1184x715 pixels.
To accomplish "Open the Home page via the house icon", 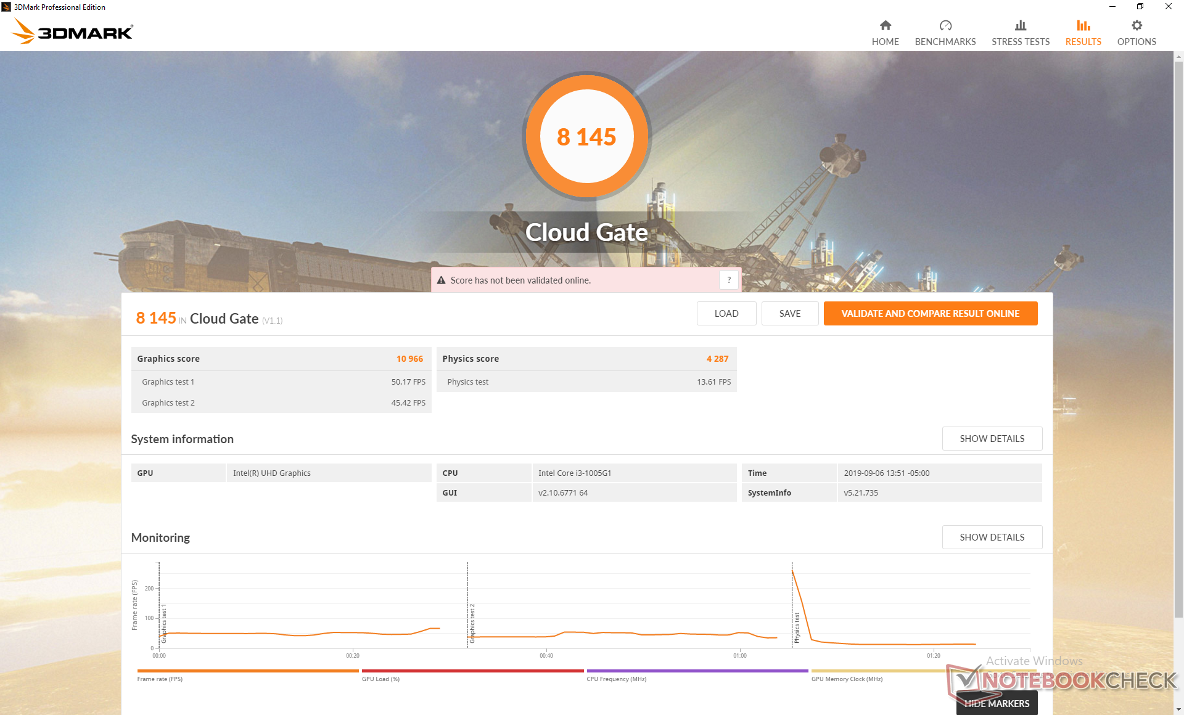I will point(885,25).
